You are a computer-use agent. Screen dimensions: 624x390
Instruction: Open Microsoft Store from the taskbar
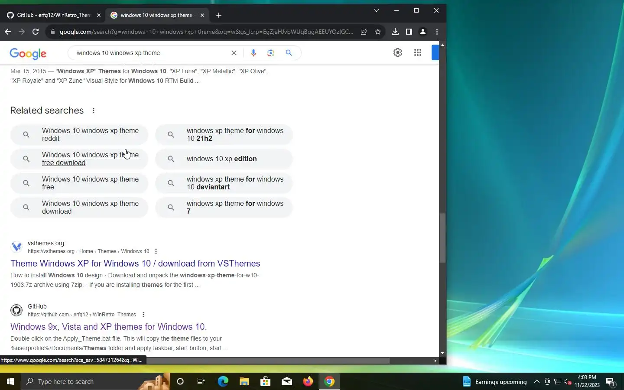(x=266, y=381)
